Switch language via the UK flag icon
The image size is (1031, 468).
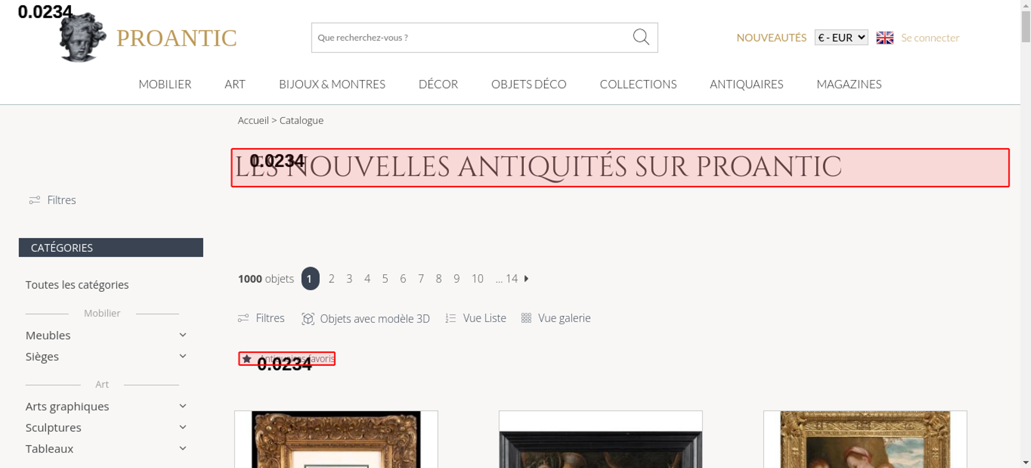(x=885, y=38)
